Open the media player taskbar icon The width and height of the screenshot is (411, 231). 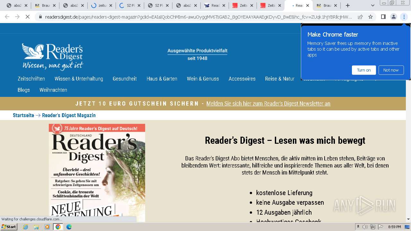[x=47, y=227]
